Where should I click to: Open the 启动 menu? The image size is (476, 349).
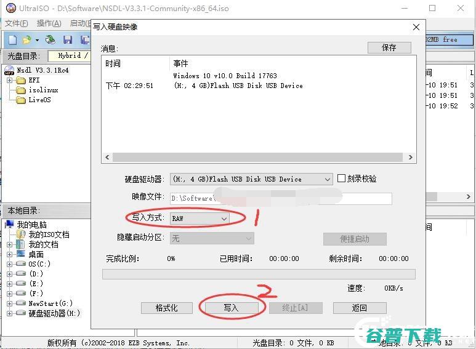pos(80,23)
